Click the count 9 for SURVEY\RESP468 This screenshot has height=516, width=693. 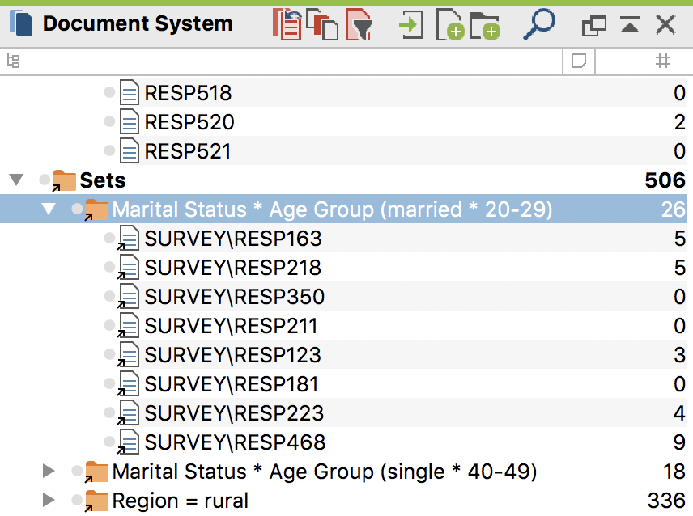point(679,442)
